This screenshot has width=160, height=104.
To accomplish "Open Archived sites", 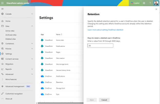I will pyautogui.click(x=11, y=35).
